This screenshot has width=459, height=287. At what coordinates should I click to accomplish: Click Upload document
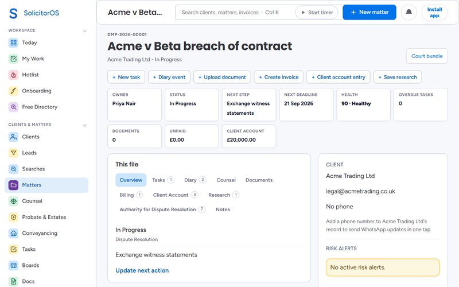coord(222,77)
